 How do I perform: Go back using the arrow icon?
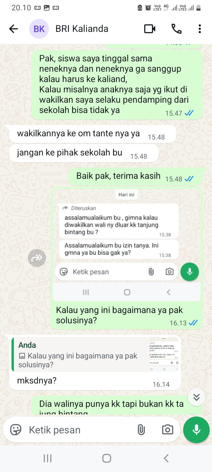14,29
